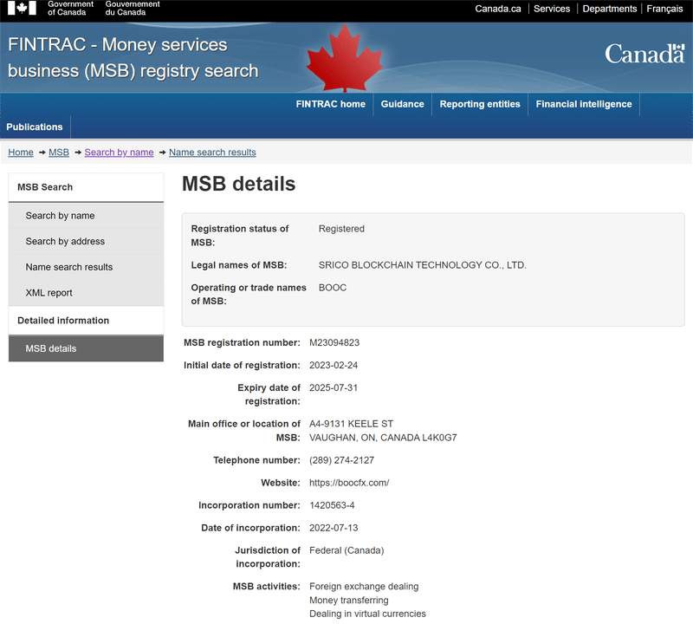693x624 pixels.
Task: Open the Departments link
Action: tap(610, 9)
